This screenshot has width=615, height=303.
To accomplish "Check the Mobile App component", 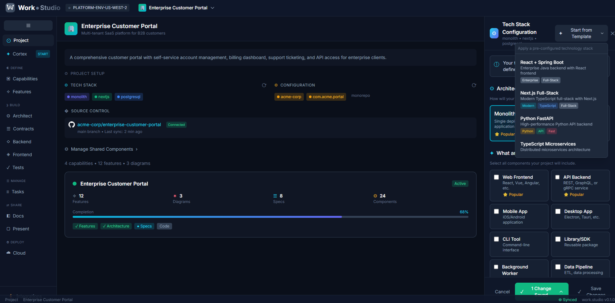I will tap(497, 211).
